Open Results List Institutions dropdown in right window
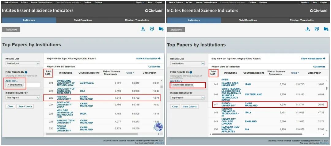331x146 pixels. click(188, 63)
